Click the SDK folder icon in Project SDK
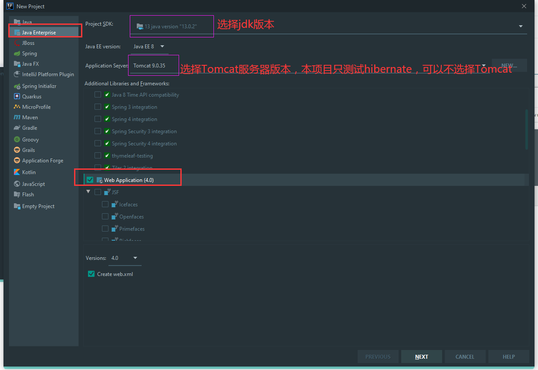The image size is (538, 370). 140,27
